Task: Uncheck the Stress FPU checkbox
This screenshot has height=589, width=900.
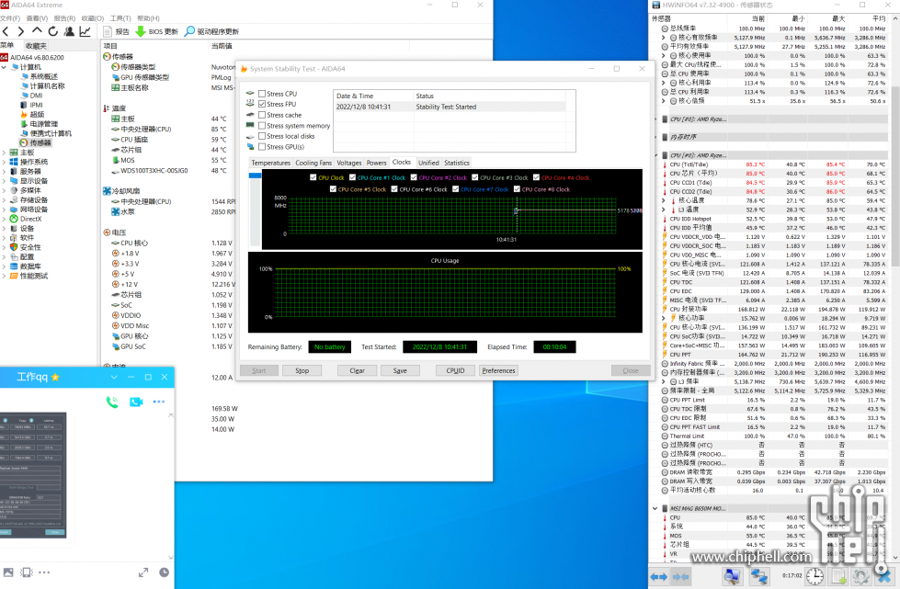Action: (262, 104)
